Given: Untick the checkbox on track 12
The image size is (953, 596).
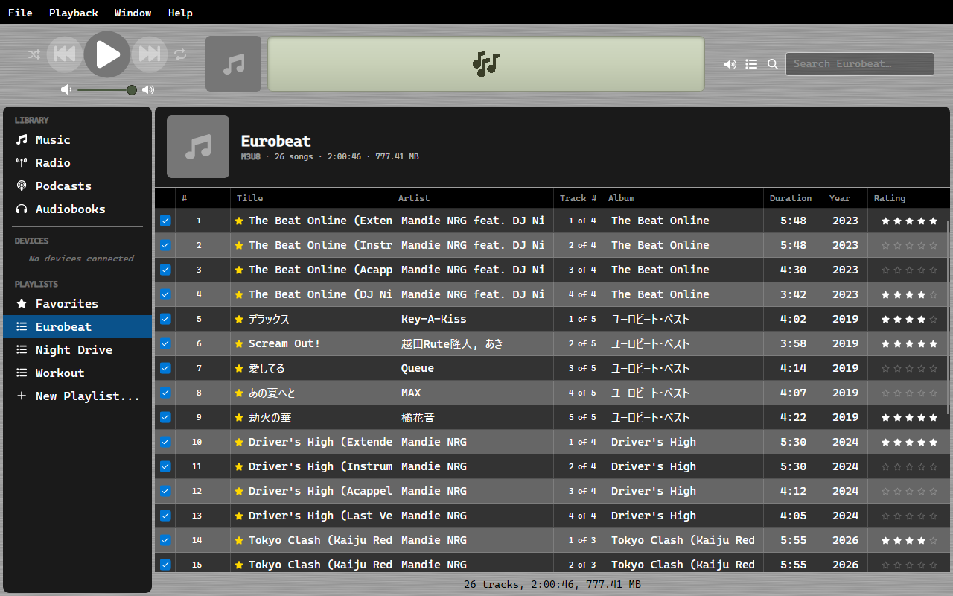Looking at the screenshot, I should (x=165, y=491).
